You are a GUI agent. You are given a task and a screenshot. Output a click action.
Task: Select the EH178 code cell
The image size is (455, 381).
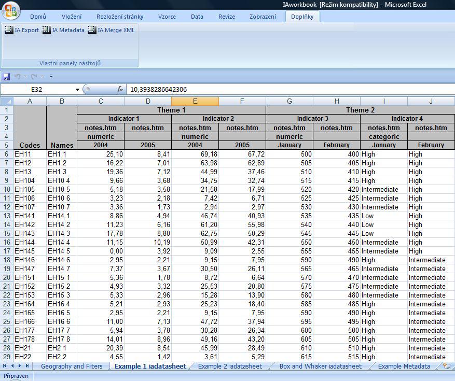click(x=30, y=339)
